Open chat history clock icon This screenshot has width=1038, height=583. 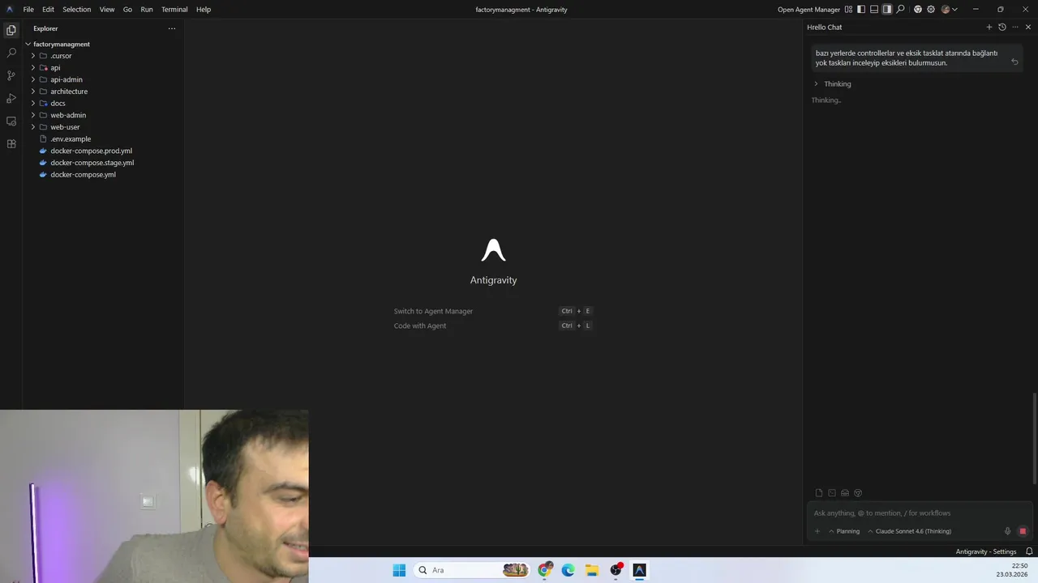point(1002,27)
